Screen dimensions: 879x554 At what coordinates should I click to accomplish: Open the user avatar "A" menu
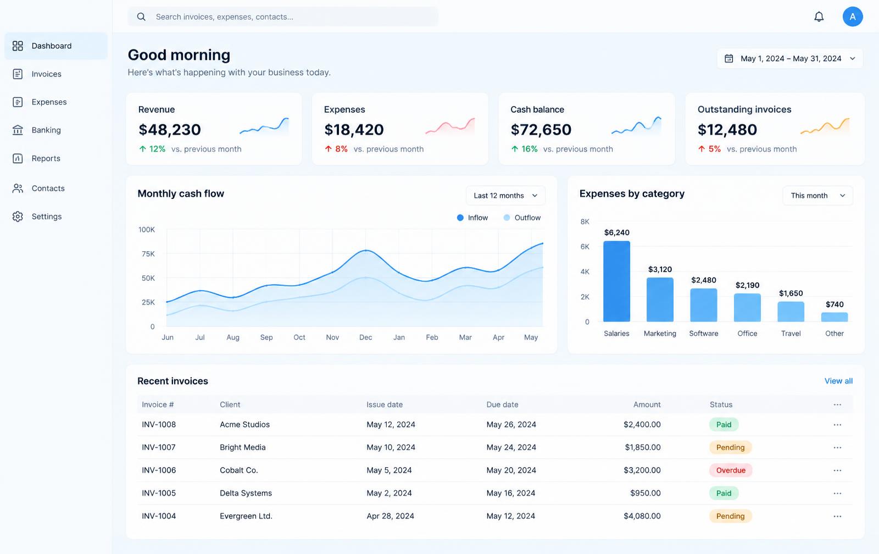(x=853, y=16)
